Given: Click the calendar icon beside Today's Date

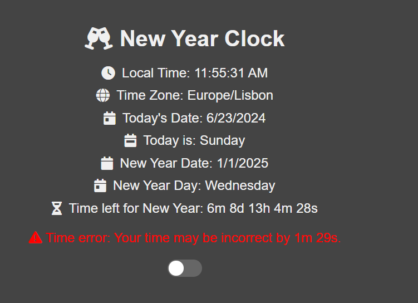Looking at the screenshot, I should coord(110,118).
